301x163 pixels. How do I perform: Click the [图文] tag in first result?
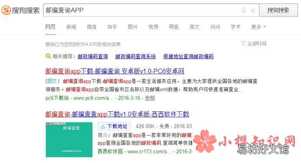53,81
